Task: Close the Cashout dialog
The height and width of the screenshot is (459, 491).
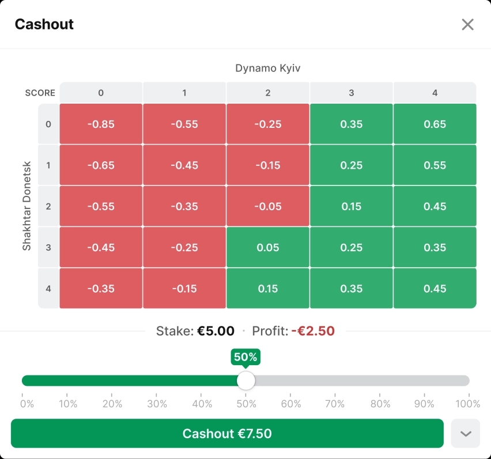Action: coord(467,24)
